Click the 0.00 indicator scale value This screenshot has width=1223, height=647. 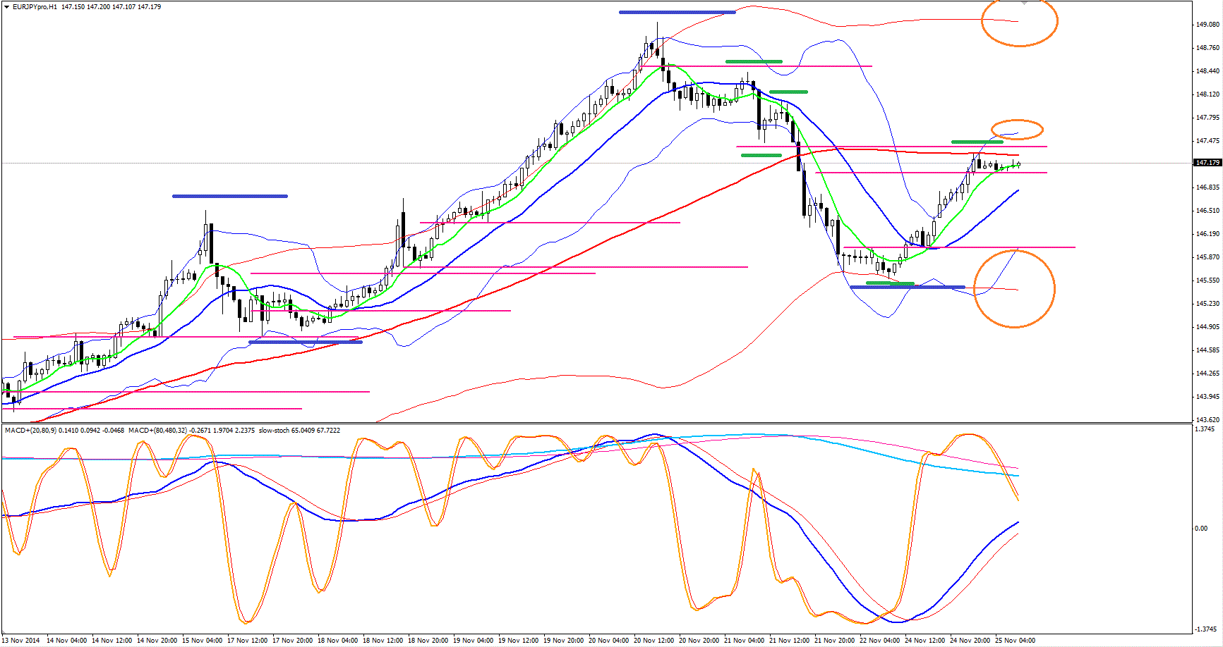[1201, 529]
